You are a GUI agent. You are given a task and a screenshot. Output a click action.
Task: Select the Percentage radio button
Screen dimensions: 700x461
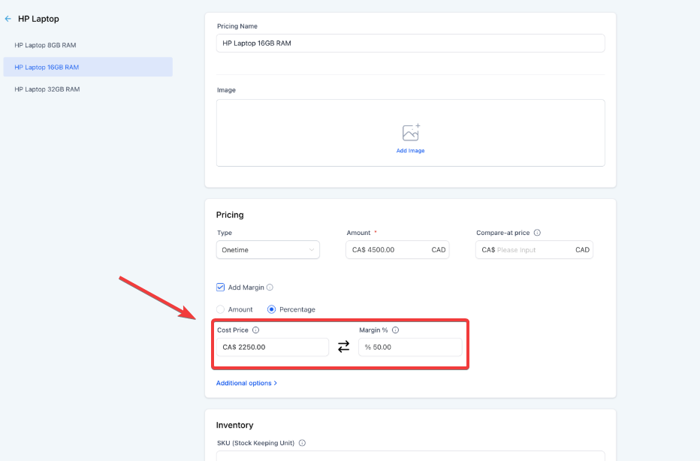coord(272,309)
